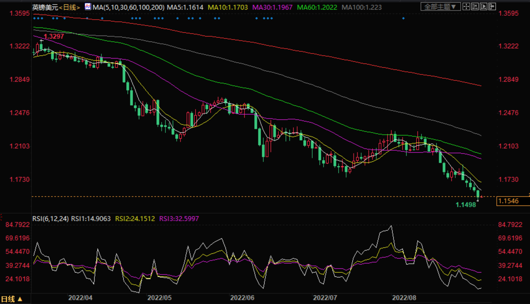
Task: Click the 1.3297 high price marker
Action: pos(54,36)
